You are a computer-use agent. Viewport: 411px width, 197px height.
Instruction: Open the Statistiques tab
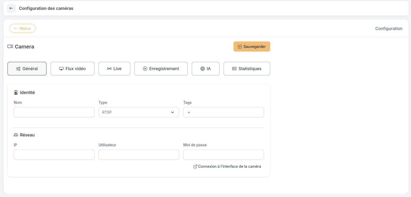tap(247, 69)
